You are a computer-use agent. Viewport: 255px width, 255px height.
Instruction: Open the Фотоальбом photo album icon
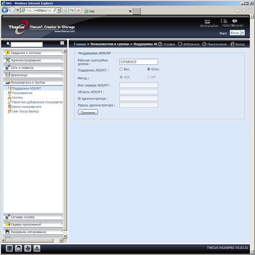coord(207,21)
